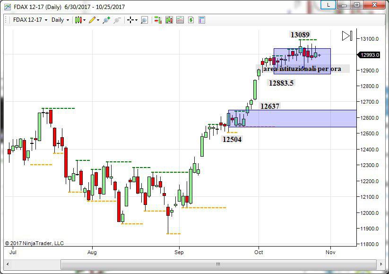This screenshot has height=274, width=389.
Task: Select the crosshair cursor icon
Action: click(x=130, y=20)
